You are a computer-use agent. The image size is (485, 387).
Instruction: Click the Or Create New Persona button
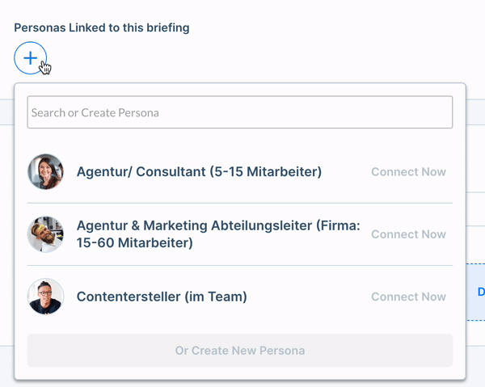pos(240,350)
